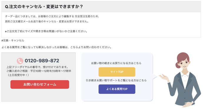This screenshot has width=203, height=109.
Task: Click the sentence よくある質問をご覧になっても解決しなかったお客様は
Action: coord(56,47)
